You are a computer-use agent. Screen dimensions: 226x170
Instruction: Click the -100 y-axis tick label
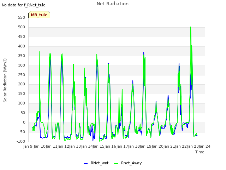click(x=21, y=141)
